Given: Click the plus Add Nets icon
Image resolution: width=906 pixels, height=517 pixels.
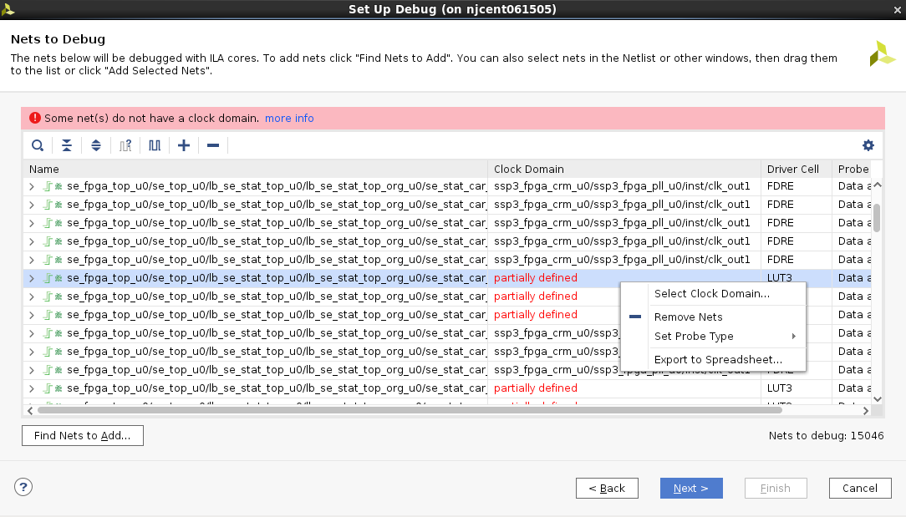Looking at the screenshot, I should click(184, 145).
